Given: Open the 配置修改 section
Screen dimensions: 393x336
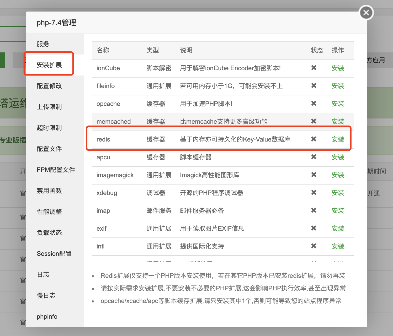Looking at the screenshot, I should (x=49, y=86).
